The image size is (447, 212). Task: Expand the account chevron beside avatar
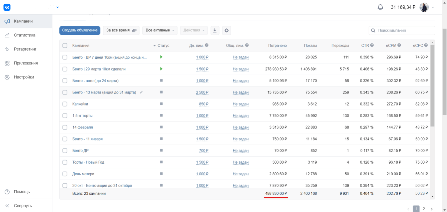tap(433, 7)
